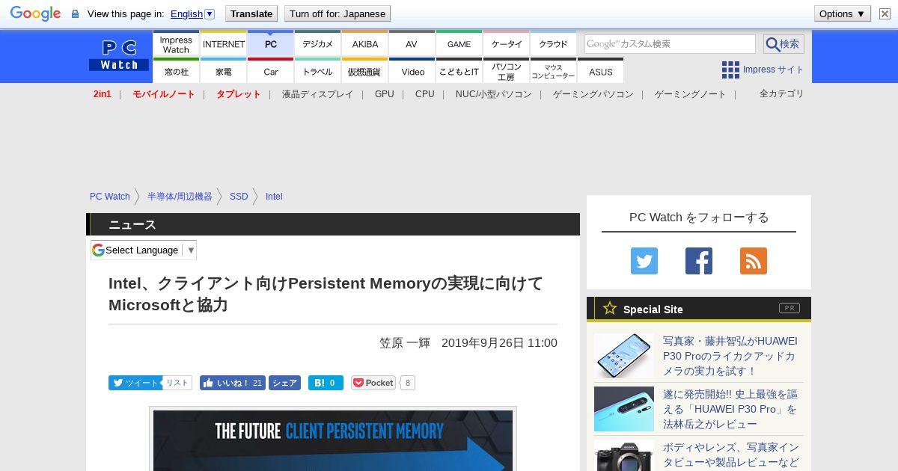Image resolution: width=898 pixels, height=471 pixels.
Task: Open the パソコン工房 tab
Action: click(507, 71)
